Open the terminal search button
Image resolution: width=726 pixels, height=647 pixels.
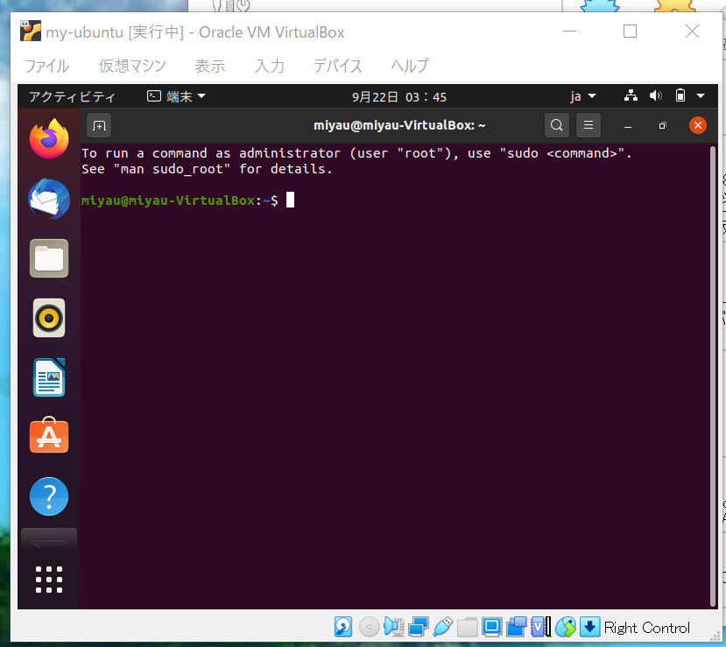(557, 125)
